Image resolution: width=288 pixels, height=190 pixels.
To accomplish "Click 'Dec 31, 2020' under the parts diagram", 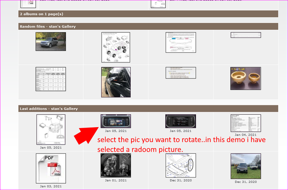I will [x=181, y=180].
